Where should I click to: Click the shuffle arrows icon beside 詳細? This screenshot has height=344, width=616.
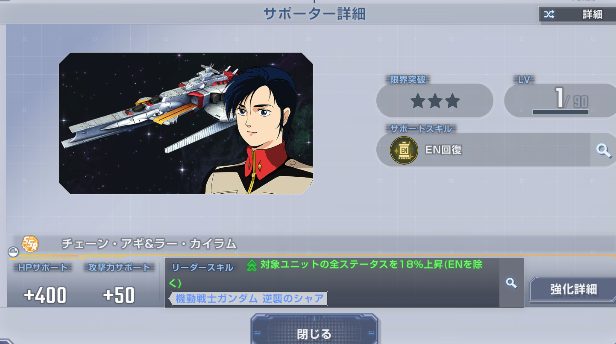549,15
